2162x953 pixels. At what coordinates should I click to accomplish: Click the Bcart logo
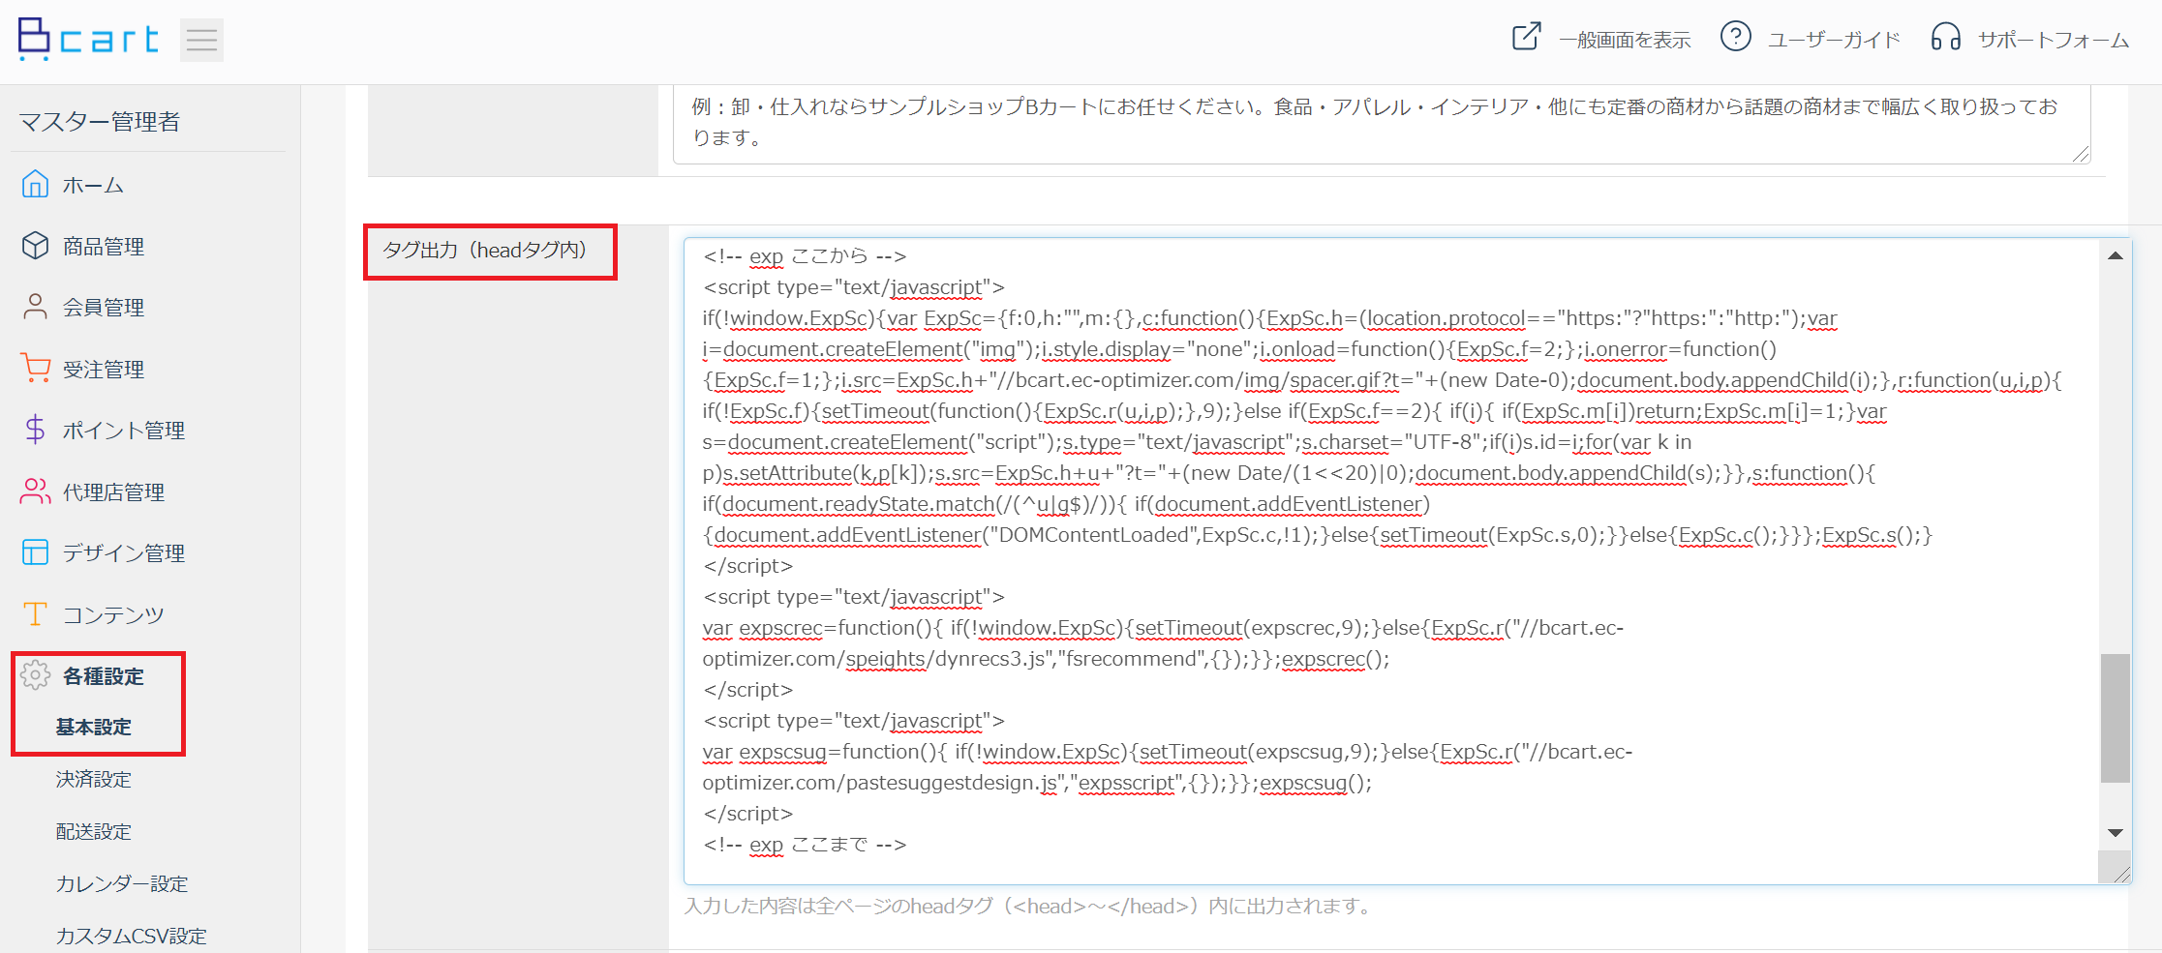coord(88,40)
